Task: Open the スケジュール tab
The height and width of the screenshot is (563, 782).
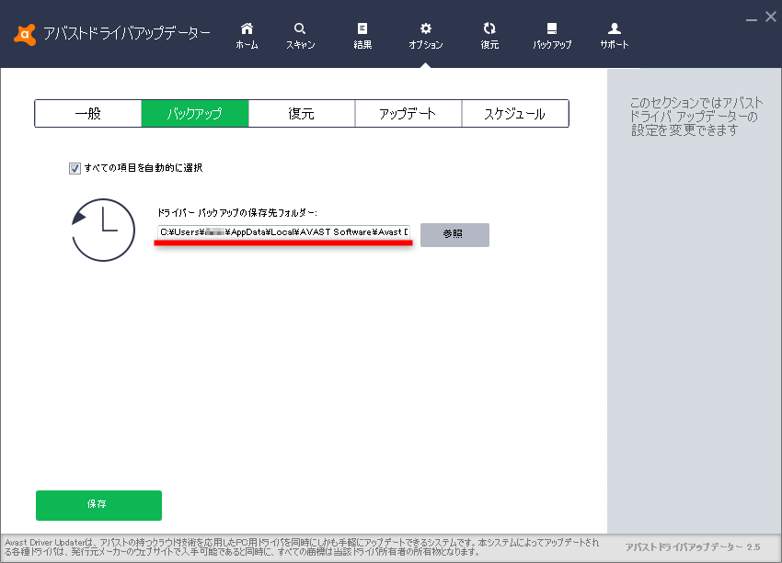Action: point(515,113)
